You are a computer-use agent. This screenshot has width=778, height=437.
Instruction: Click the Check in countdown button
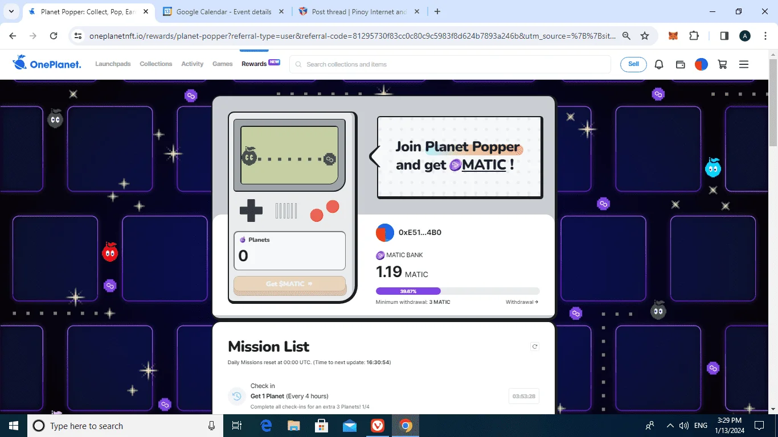[524, 396]
